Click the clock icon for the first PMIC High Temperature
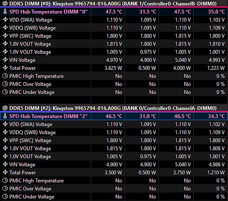228x201 pixels. pyautogui.click(x=5, y=76)
